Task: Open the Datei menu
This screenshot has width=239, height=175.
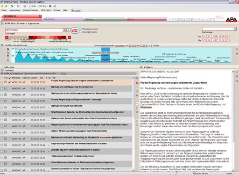Action: (x=4, y=10)
